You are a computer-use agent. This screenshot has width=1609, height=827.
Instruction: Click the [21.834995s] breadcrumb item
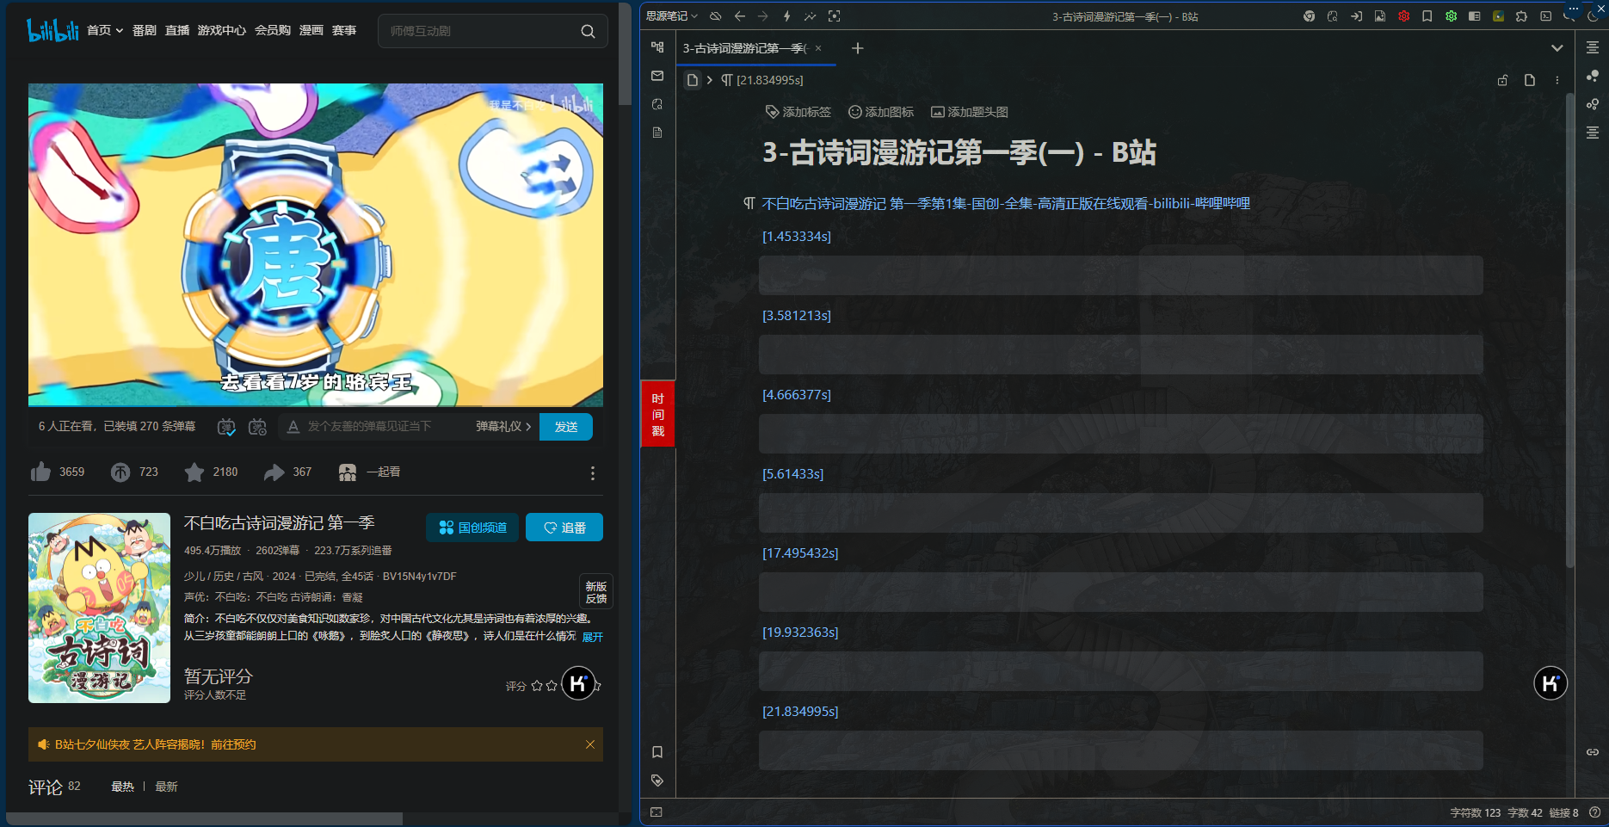[762, 80]
